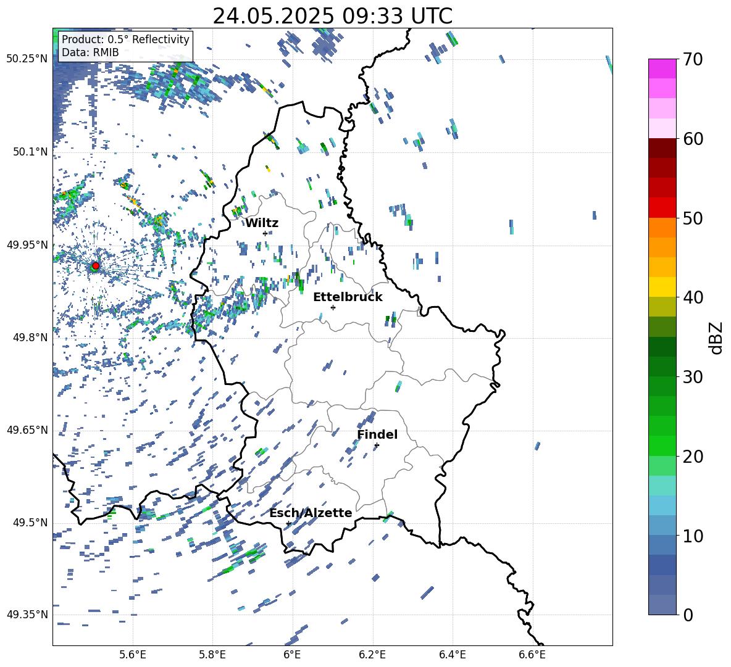Image resolution: width=731 pixels, height=667 pixels.
Task: Click the colorbar tick label 20
Action: (693, 456)
